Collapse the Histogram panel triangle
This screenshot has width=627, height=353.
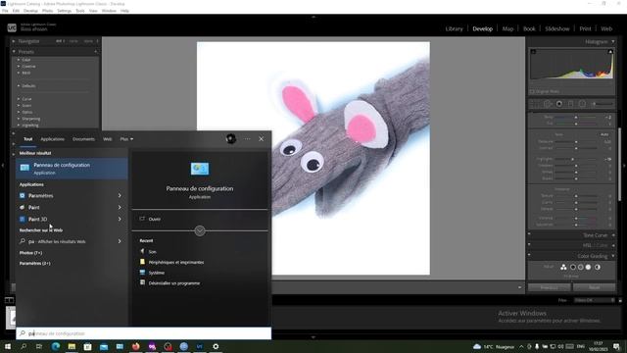click(x=613, y=41)
